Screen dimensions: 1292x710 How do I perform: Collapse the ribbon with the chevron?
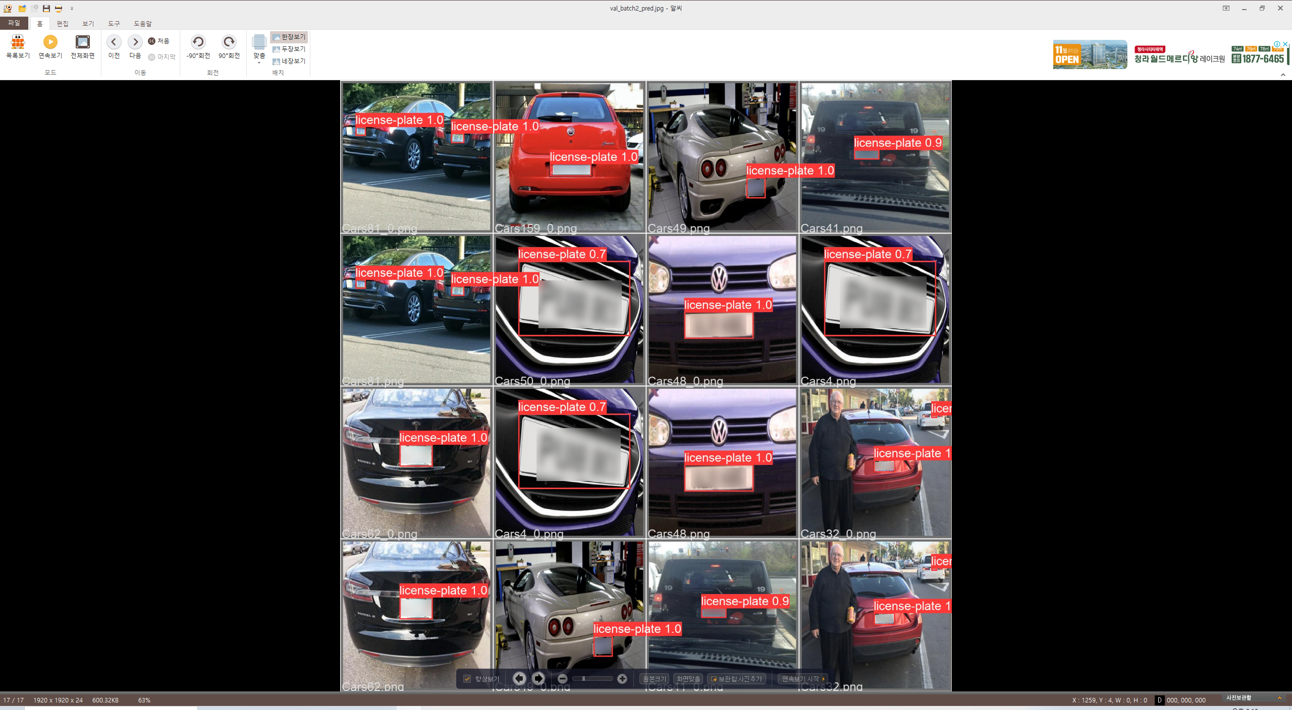pos(1283,75)
